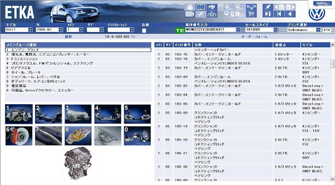Click the イラスト番号 column header
The height and width of the screenshot is (185, 335).
[183, 45]
